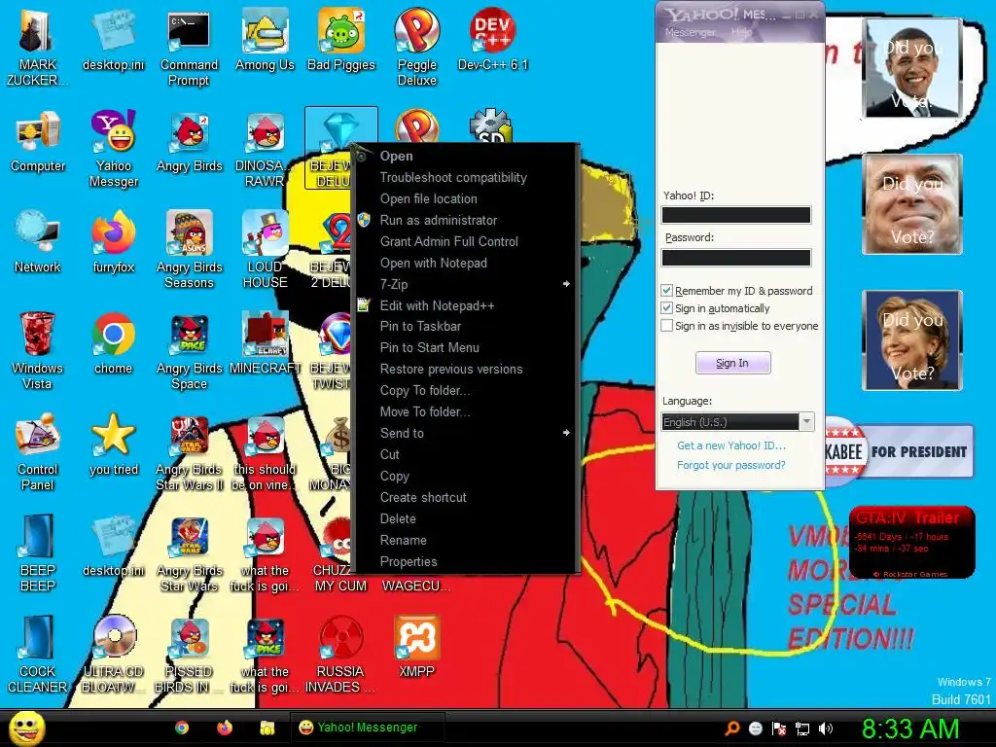Select the Angry Birds Star Wars II icon
996x747 pixels.
[190, 453]
